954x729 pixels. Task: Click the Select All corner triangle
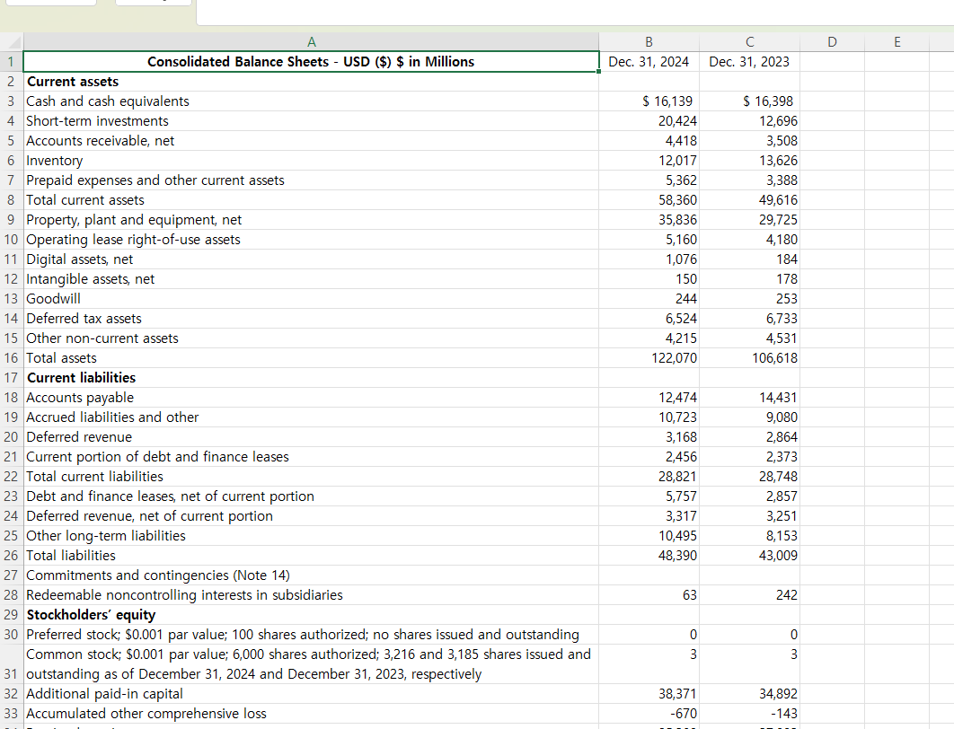(x=12, y=42)
